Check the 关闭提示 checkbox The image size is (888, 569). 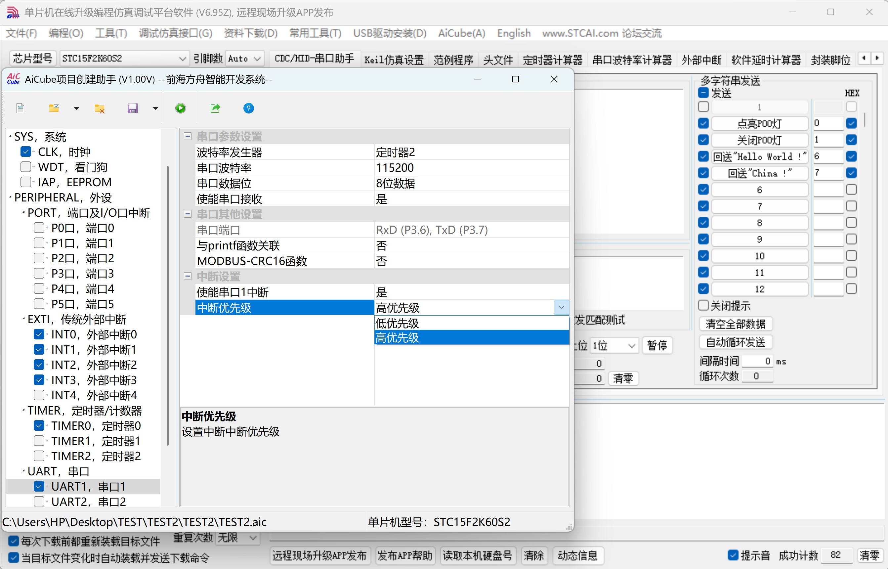703,306
